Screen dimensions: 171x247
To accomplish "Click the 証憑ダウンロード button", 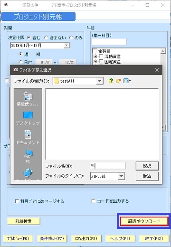I will coord(144,221).
